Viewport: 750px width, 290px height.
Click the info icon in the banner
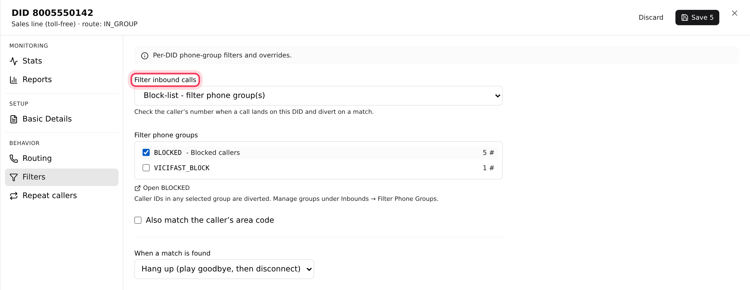pos(145,56)
